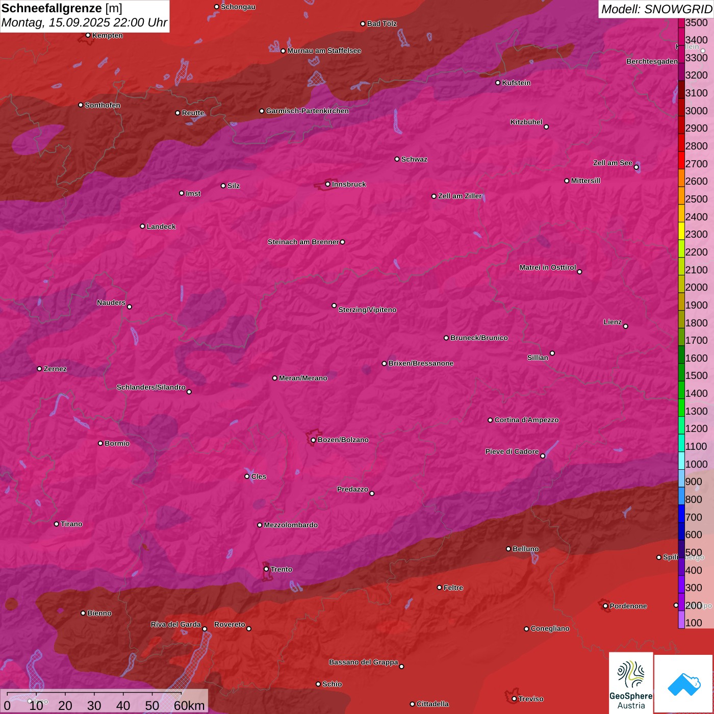Click the Murnau am Staffelsee label
Image resolution: width=714 pixels, height=714 pixels.
324,50
